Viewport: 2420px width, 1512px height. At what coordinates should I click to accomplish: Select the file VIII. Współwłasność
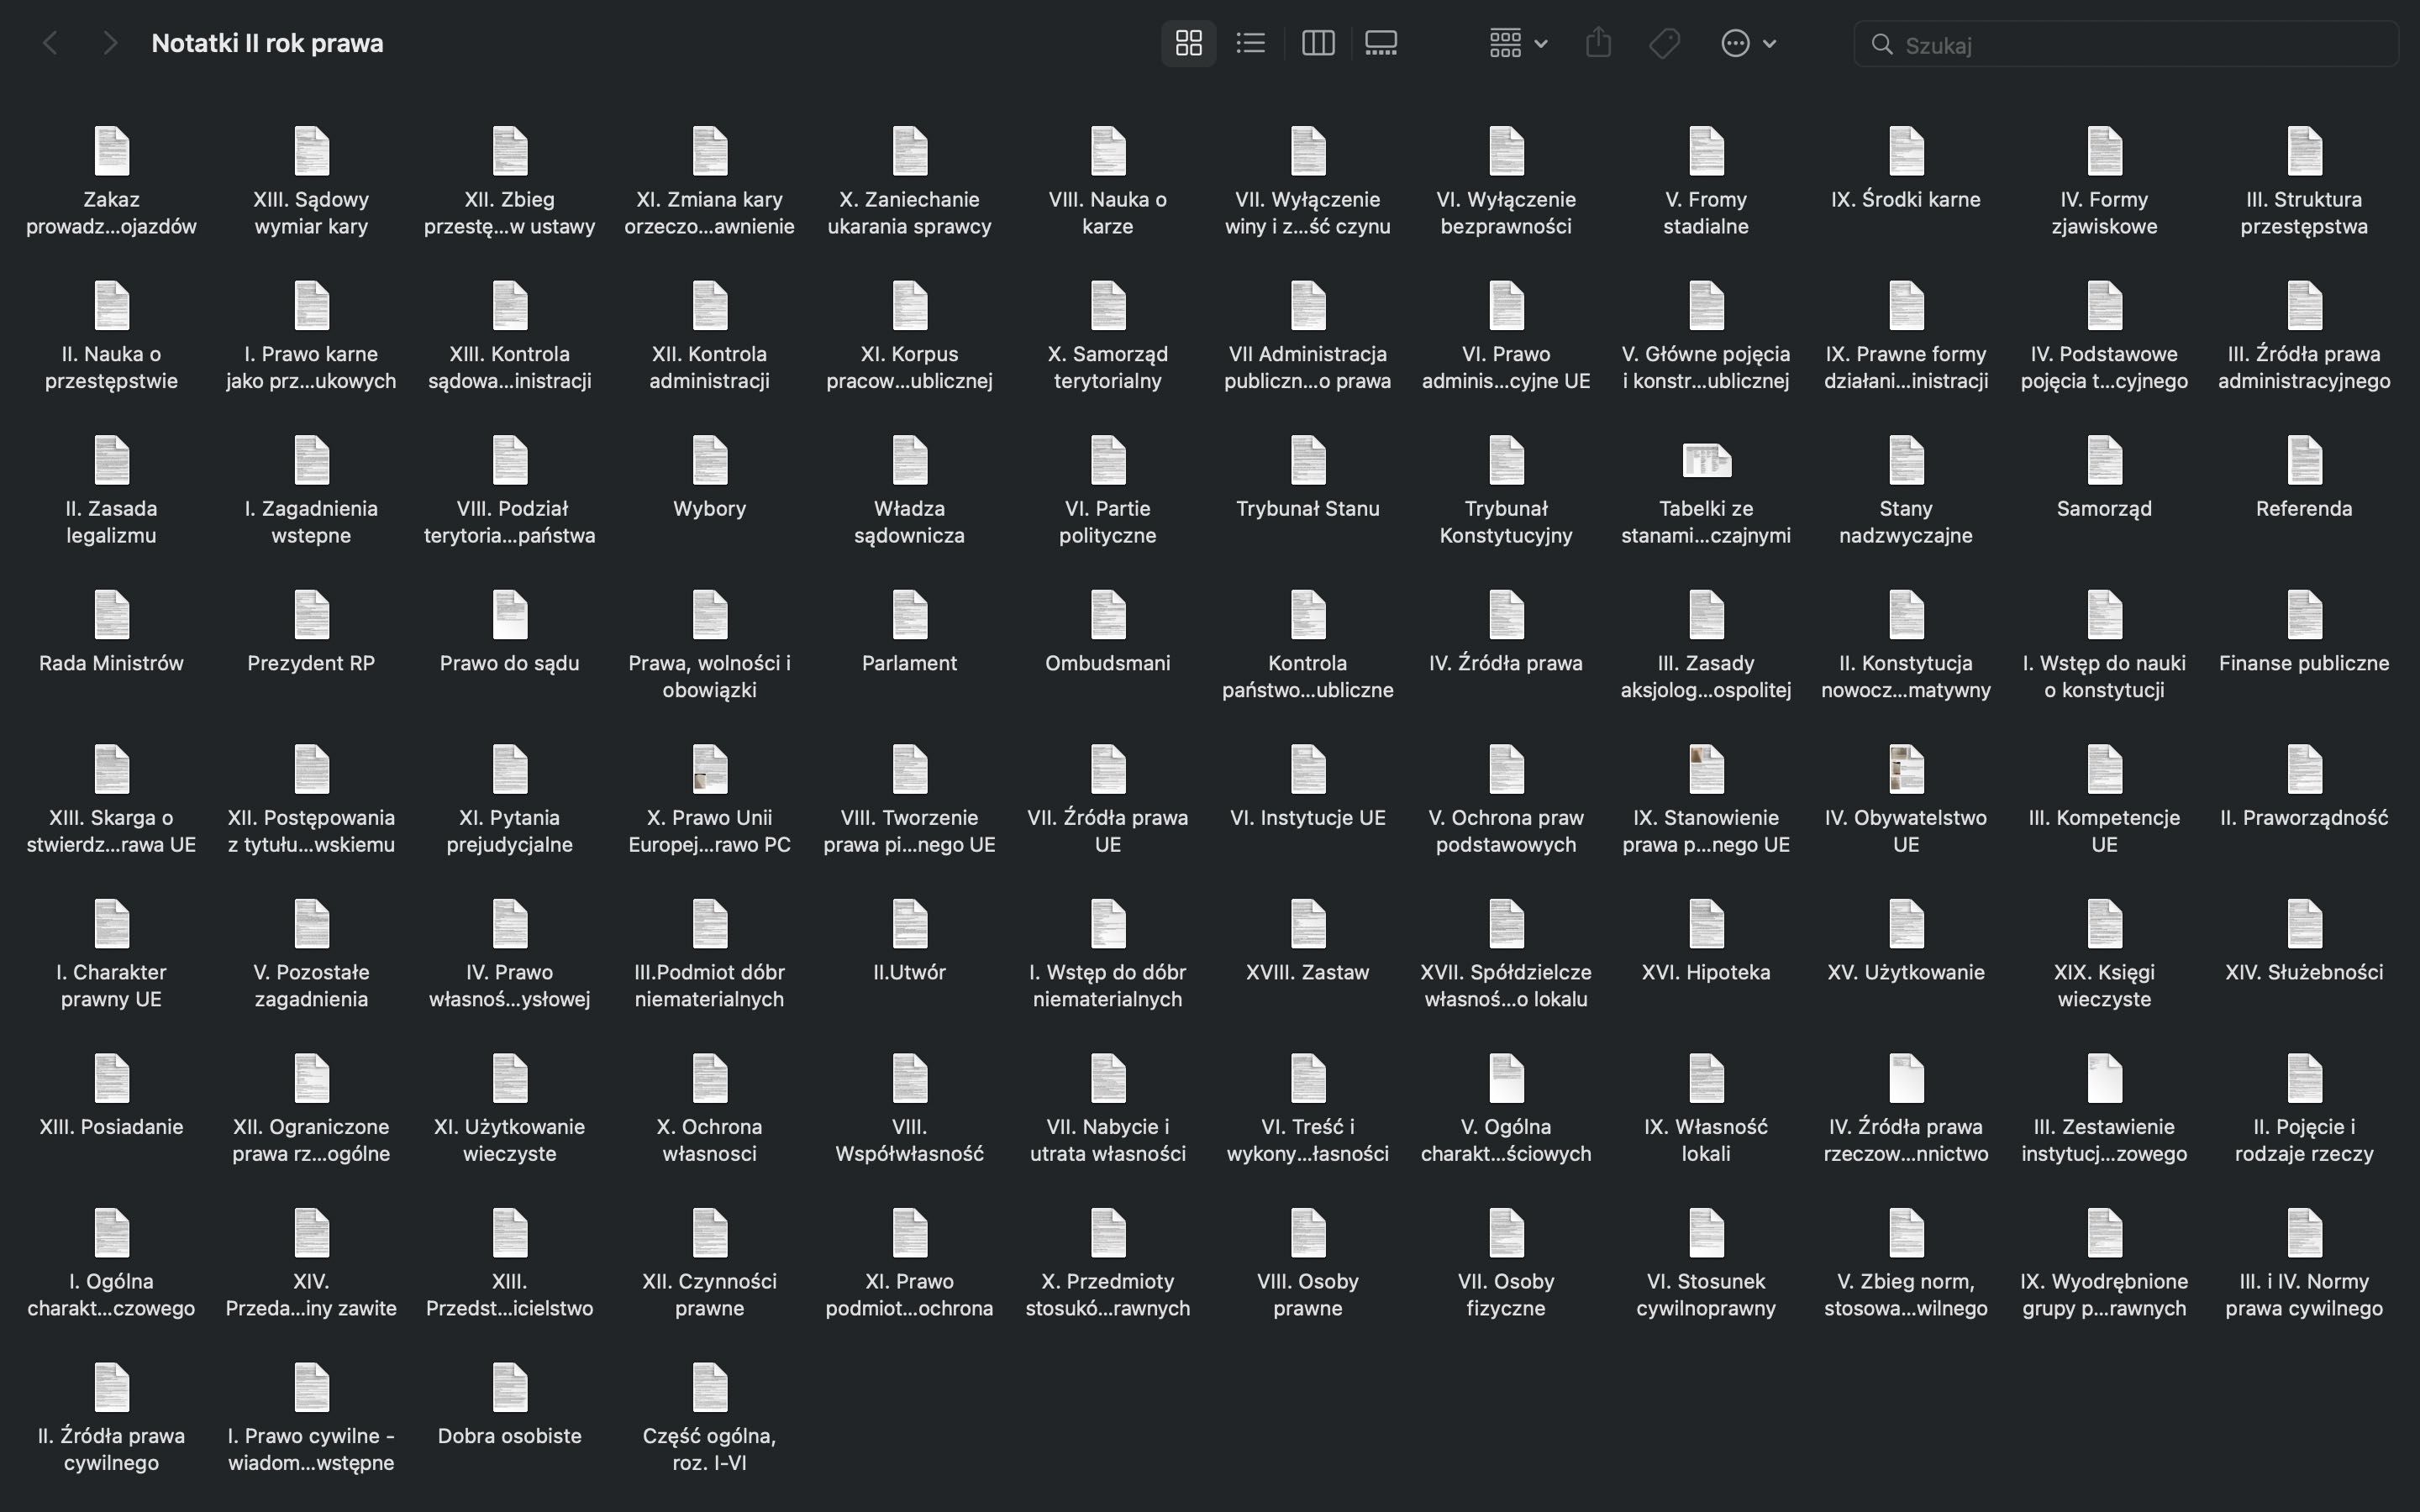click(x=909, y=1109)
